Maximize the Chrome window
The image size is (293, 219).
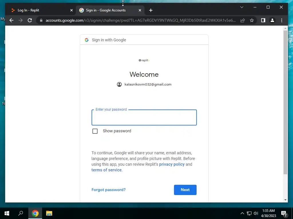click(268, 7)
